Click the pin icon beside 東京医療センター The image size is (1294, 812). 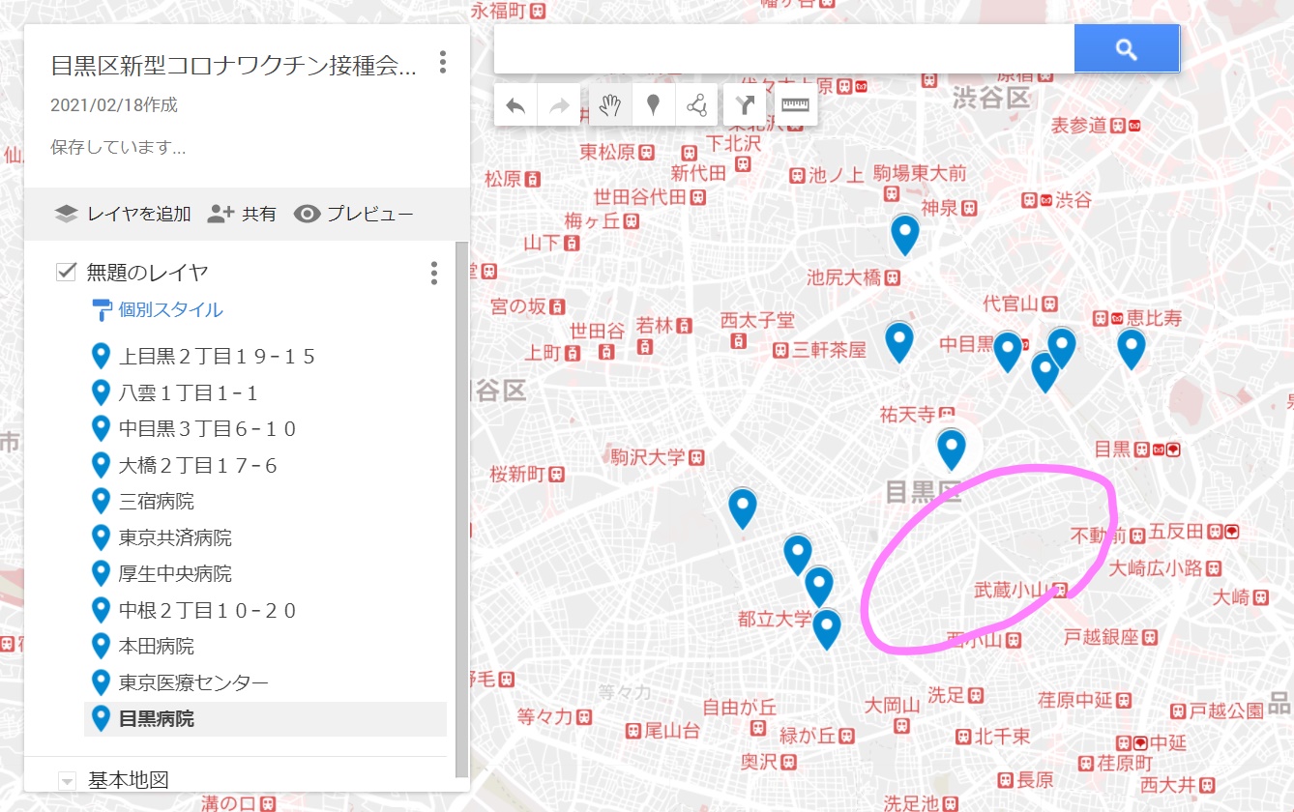tap(101, 682)
